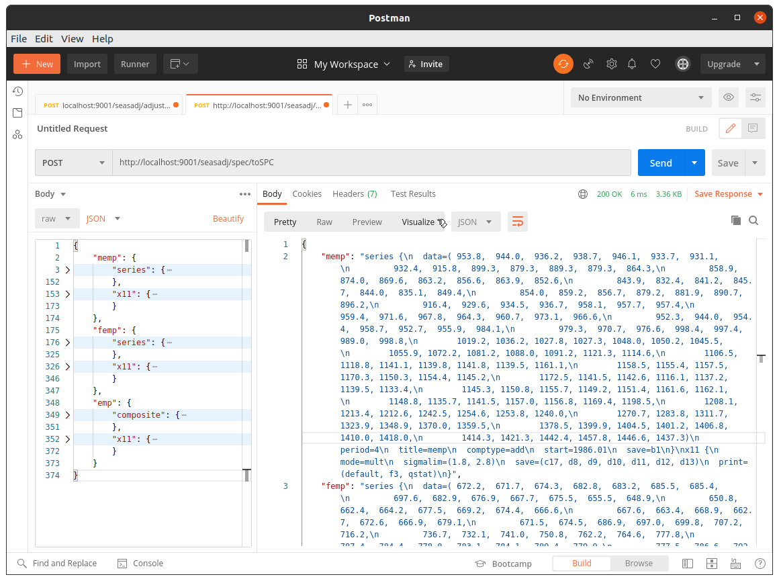Viewport: 779px width, 581px height.
Task: Open the request Body section dropdown
Action: 50,194
